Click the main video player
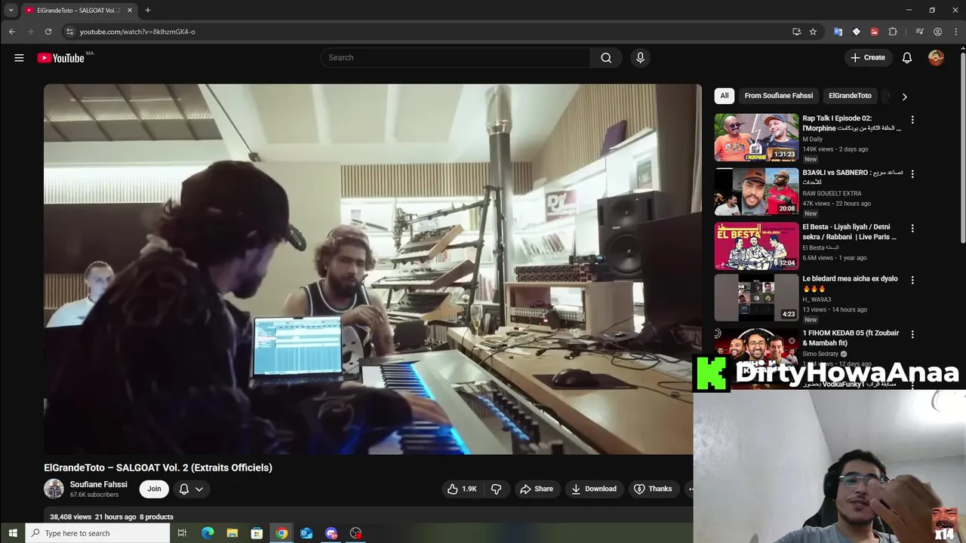 372,268
